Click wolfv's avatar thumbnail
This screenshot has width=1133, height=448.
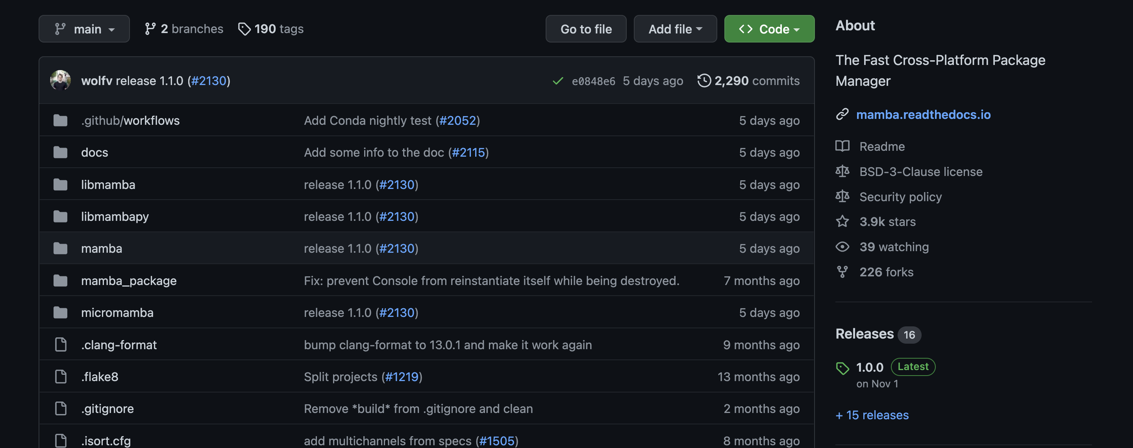[61, 80]
